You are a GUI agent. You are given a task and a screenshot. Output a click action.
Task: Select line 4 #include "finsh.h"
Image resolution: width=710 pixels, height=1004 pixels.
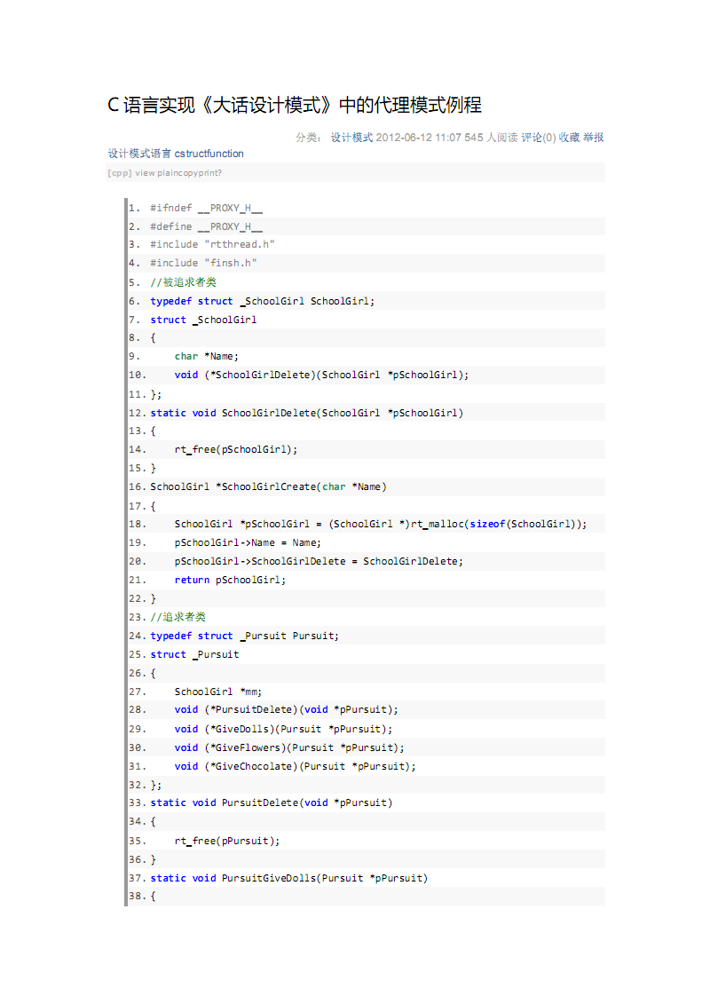[203, 263]
